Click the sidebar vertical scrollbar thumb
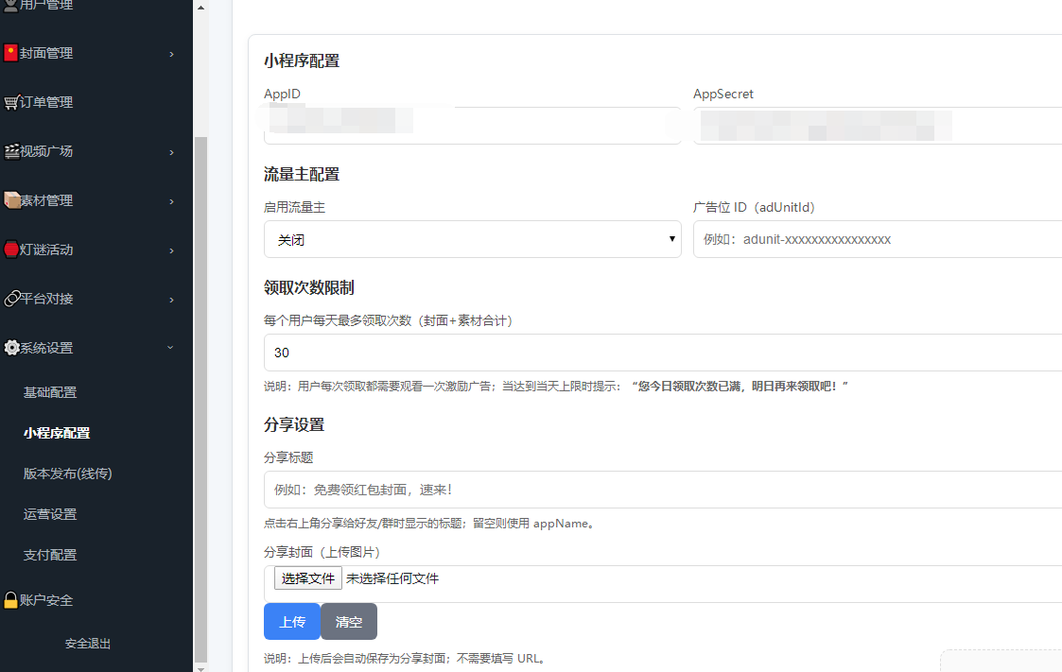1062x672 pixels. [x=200, y=397]
